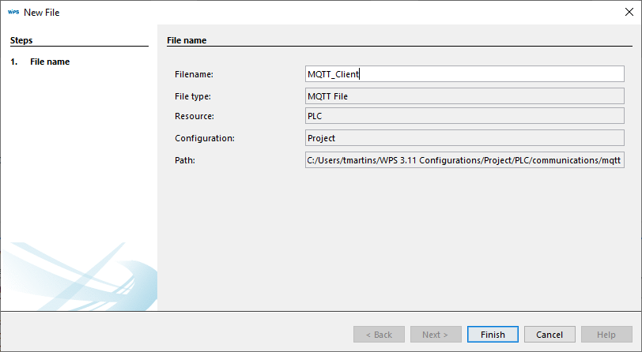Select step 1 File name in Steps list
Viewport: 642px width, 352px height.
tap(50, 62)
